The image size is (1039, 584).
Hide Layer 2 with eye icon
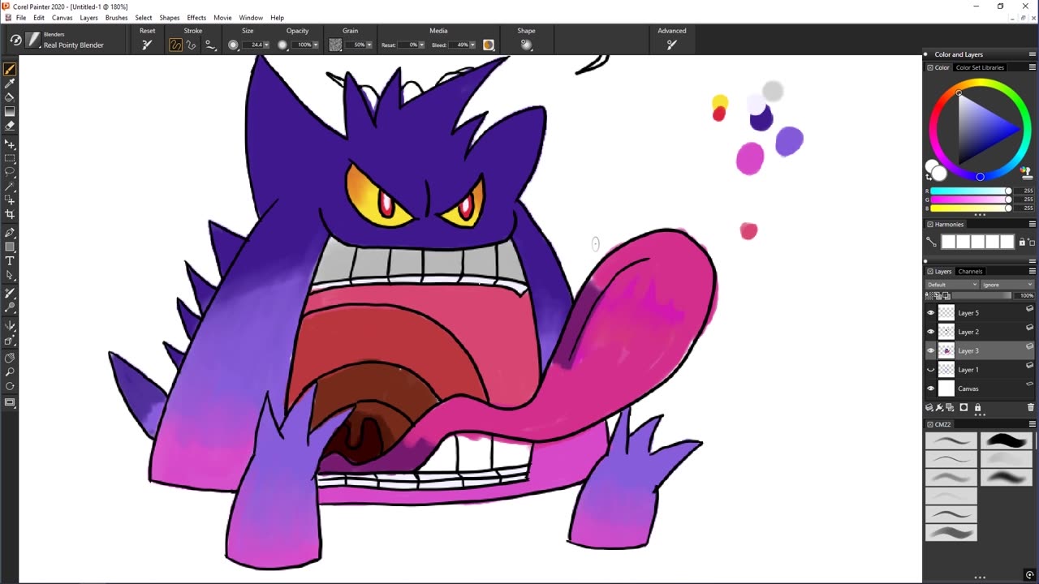(931, 331)
